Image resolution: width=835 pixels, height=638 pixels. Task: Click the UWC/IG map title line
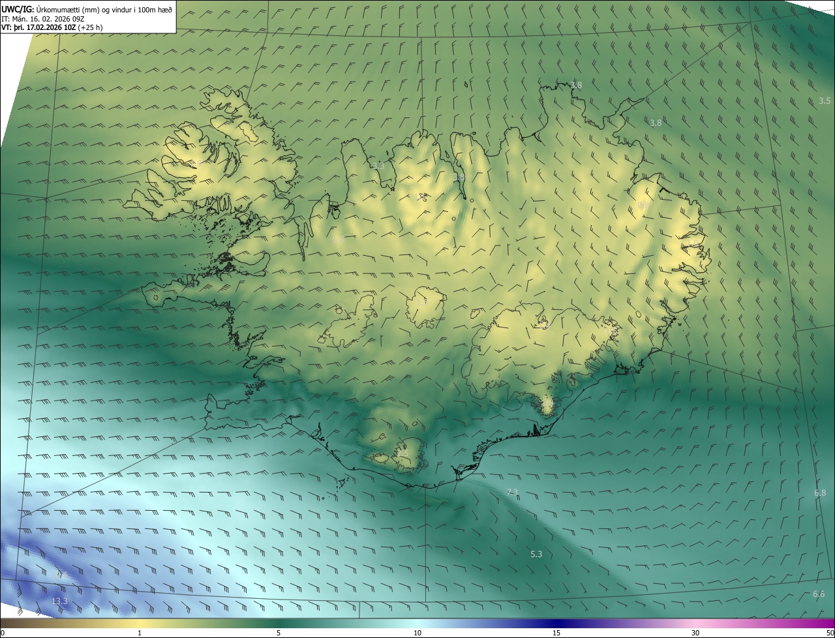pyautogui.click(x=87, y=9)
